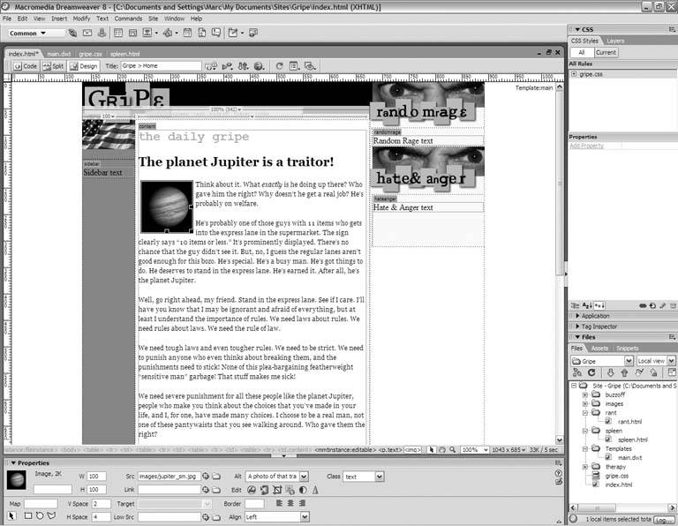678x526 pixels.
Task: Insert a hyperlink from the Common bar
Action: coord(72,33)
